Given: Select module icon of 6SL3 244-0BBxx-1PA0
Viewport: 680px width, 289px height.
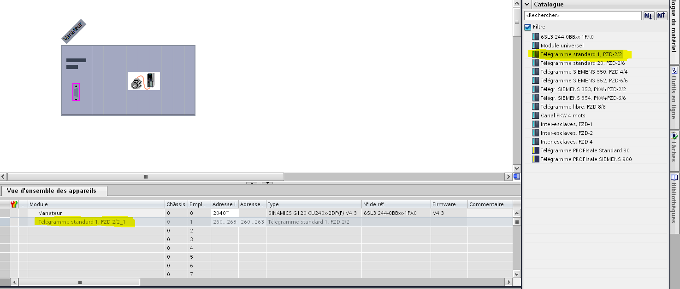Looking at the screenshot, I should pyautogui.click(x=535, y=37).
